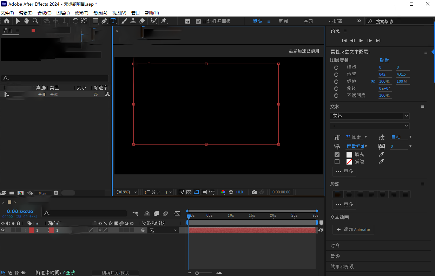435x276 pixels.
Task: Open the 文件(F) menu
Action: pyautogui.click(x=7, y=13)
